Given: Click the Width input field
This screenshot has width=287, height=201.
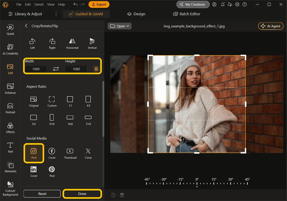Looking at the screenshot, I should click(36, 69).
